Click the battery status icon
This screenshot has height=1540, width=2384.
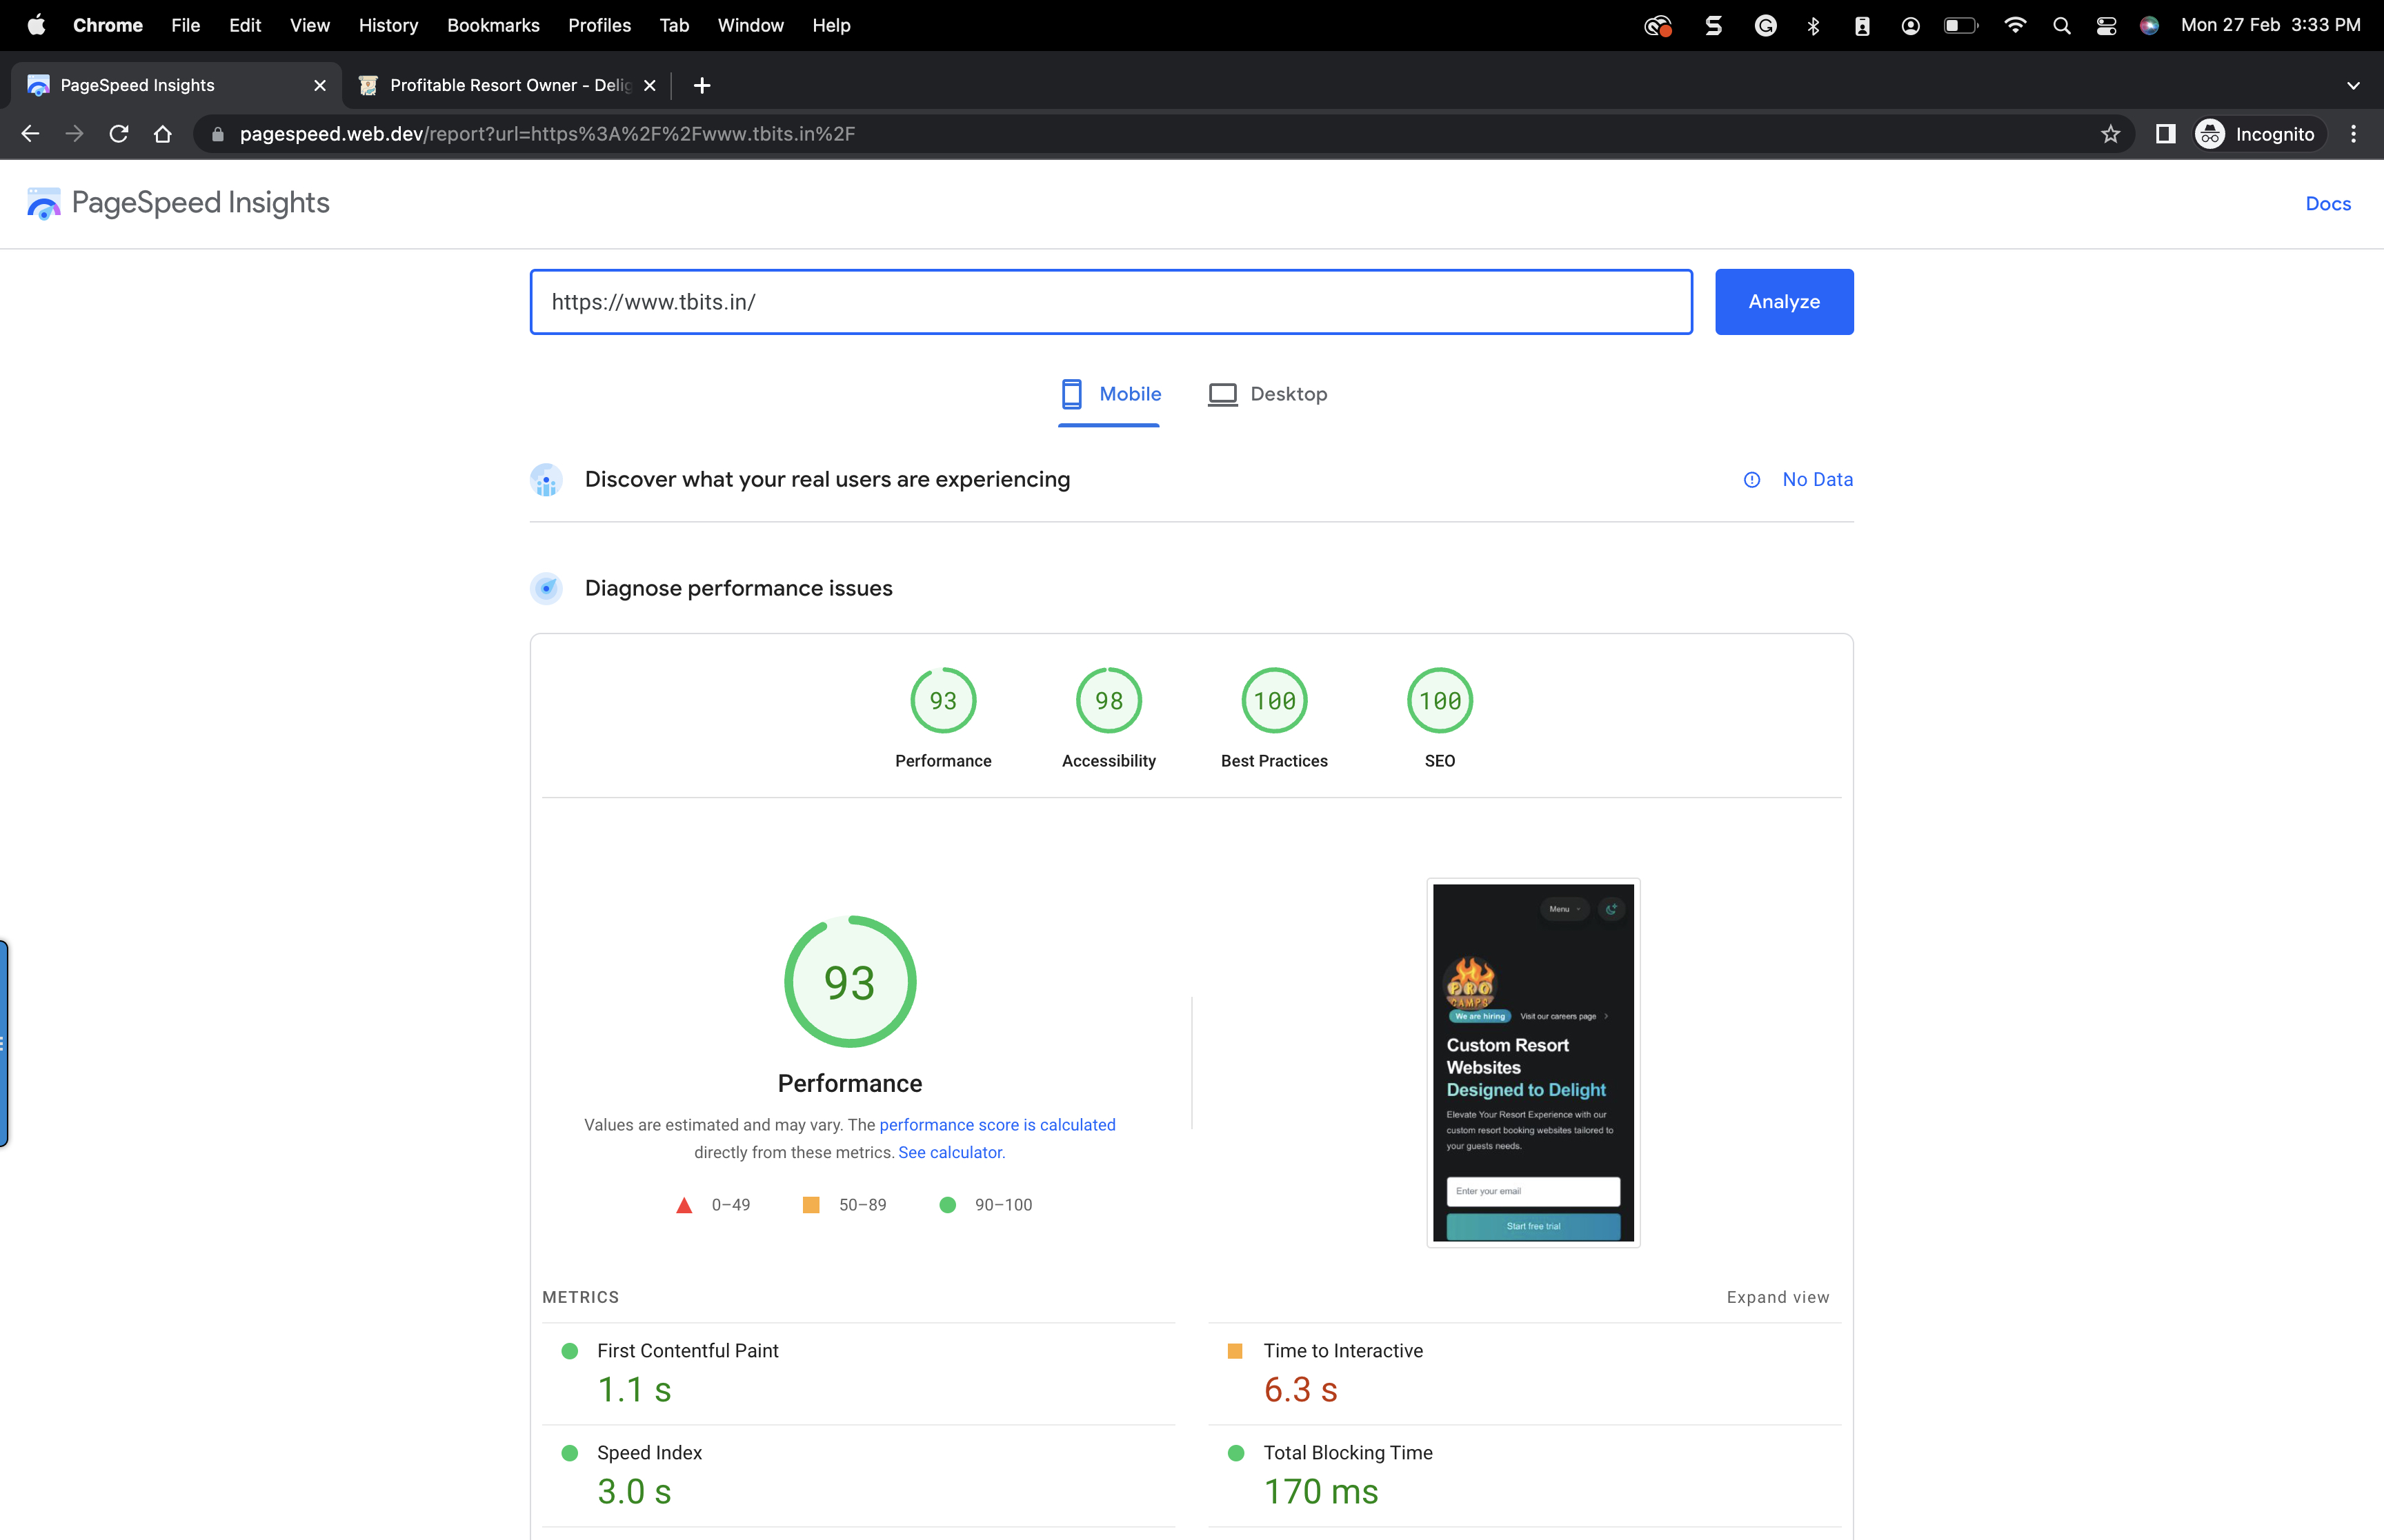tap(1961, 26)
